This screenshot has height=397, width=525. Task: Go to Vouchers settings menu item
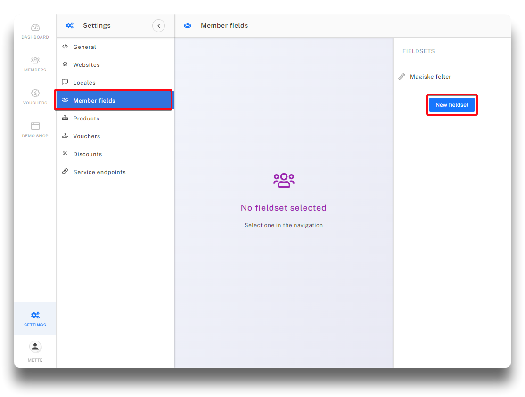(x=87, y=136)
